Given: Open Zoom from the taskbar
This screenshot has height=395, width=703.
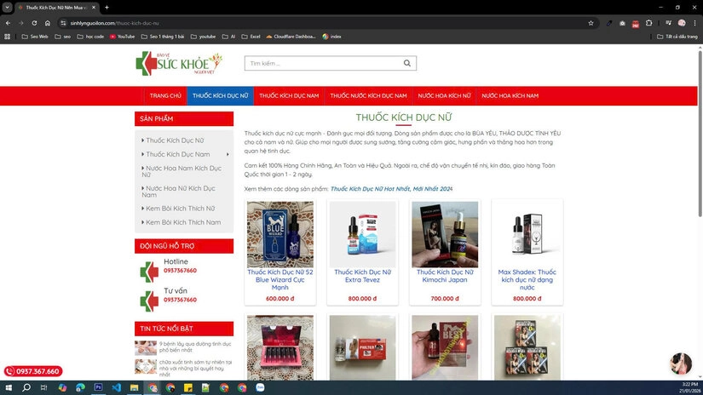Looking at the screenshot, I should (x=260, y=387).
